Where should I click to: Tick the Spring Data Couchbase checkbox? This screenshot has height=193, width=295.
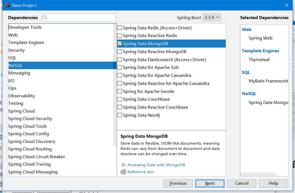pyautogui.click(x=120, y=99)
